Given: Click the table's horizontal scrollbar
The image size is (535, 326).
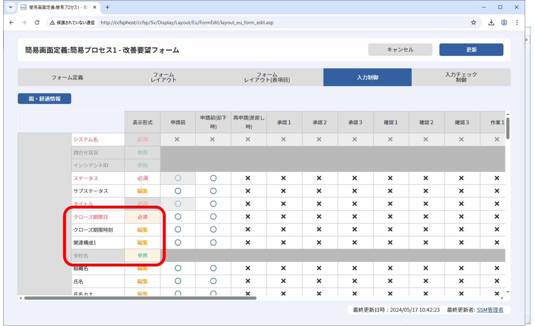Looking at the screenshot, I should click(140, 298).
